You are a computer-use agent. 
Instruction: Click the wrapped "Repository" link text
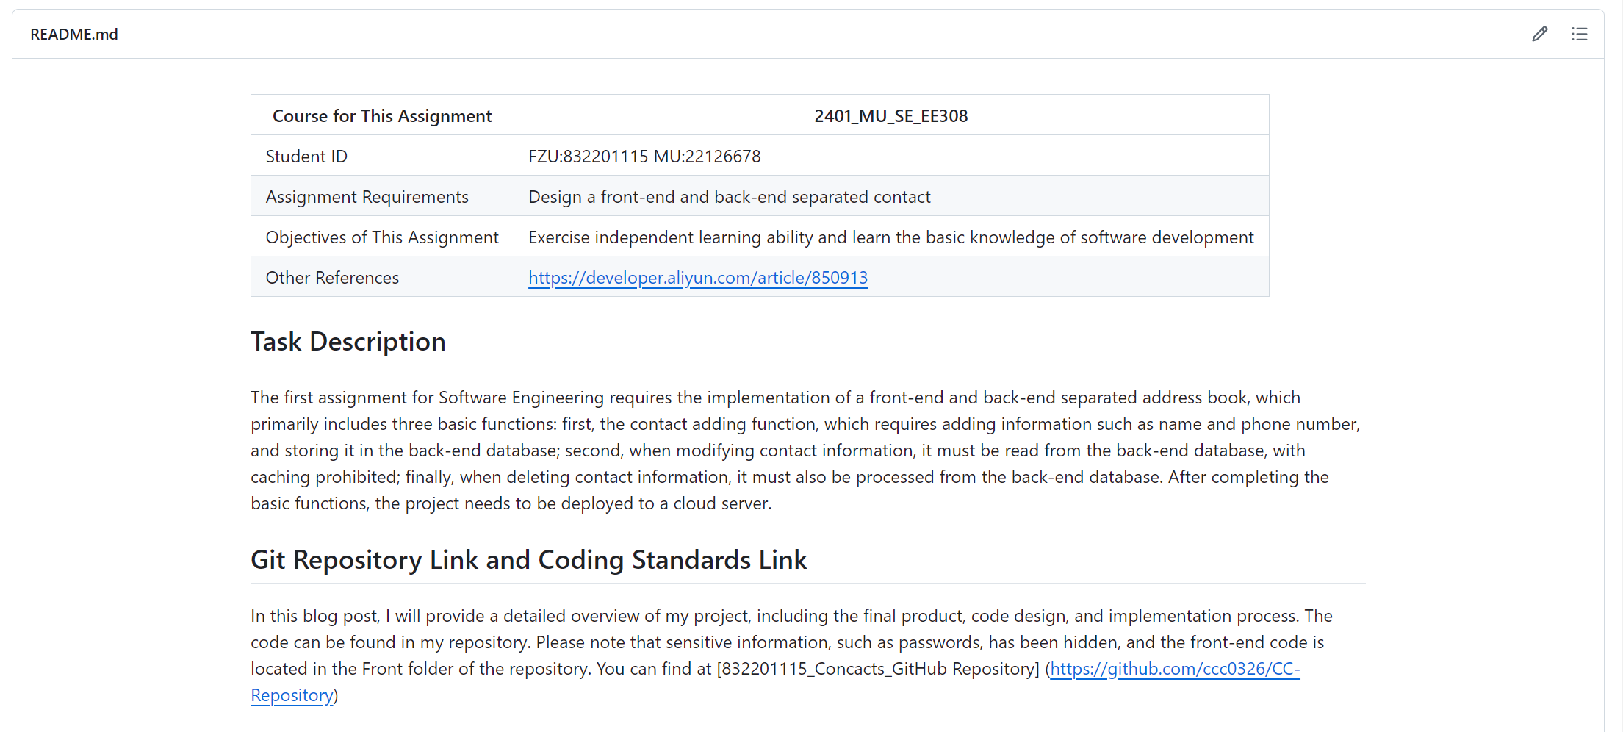point(292,695)
